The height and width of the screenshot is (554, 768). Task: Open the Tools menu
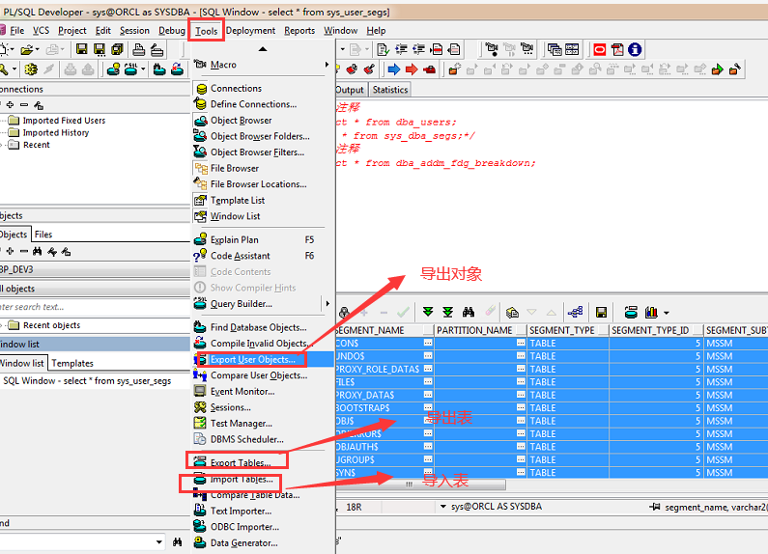point(206,31)
